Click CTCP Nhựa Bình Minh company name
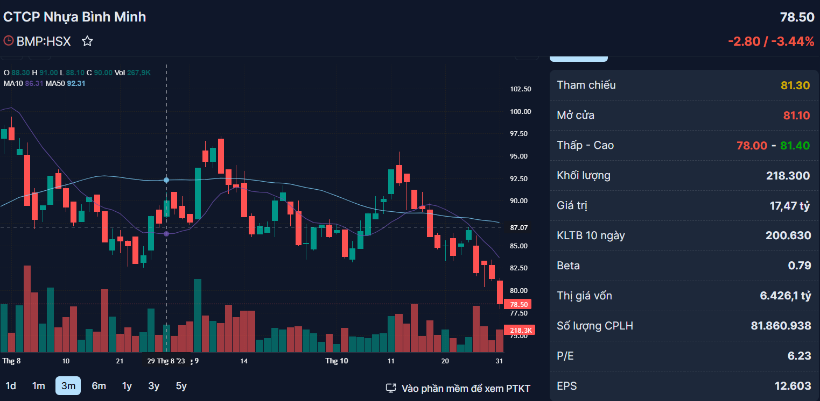The image size is (820, 401). 75,17
